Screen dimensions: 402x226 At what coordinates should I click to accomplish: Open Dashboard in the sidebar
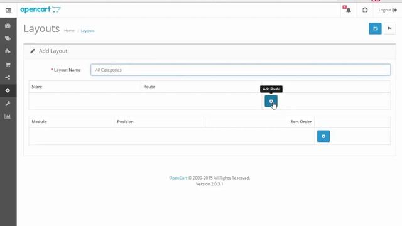pyautogui.click(x=8, y=26)
